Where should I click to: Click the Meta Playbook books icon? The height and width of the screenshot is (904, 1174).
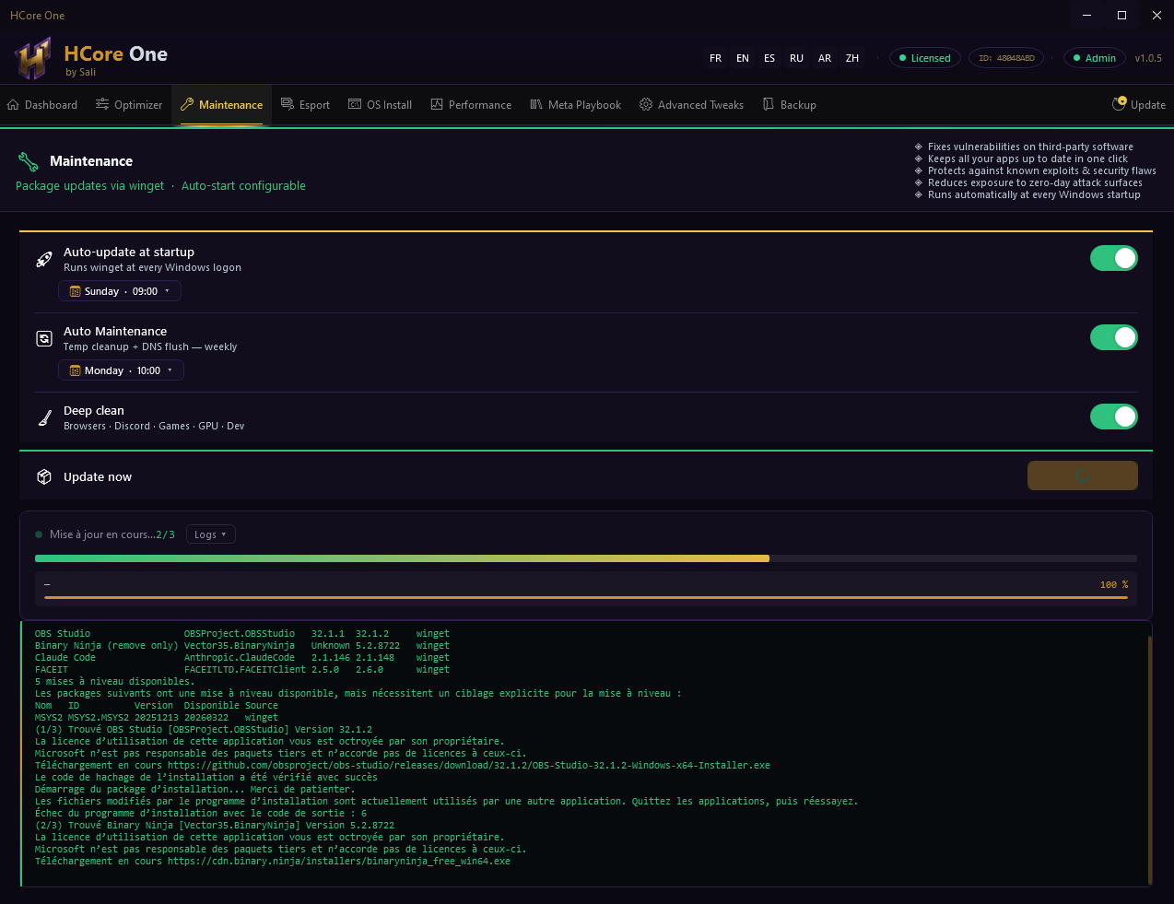[536, 104]
